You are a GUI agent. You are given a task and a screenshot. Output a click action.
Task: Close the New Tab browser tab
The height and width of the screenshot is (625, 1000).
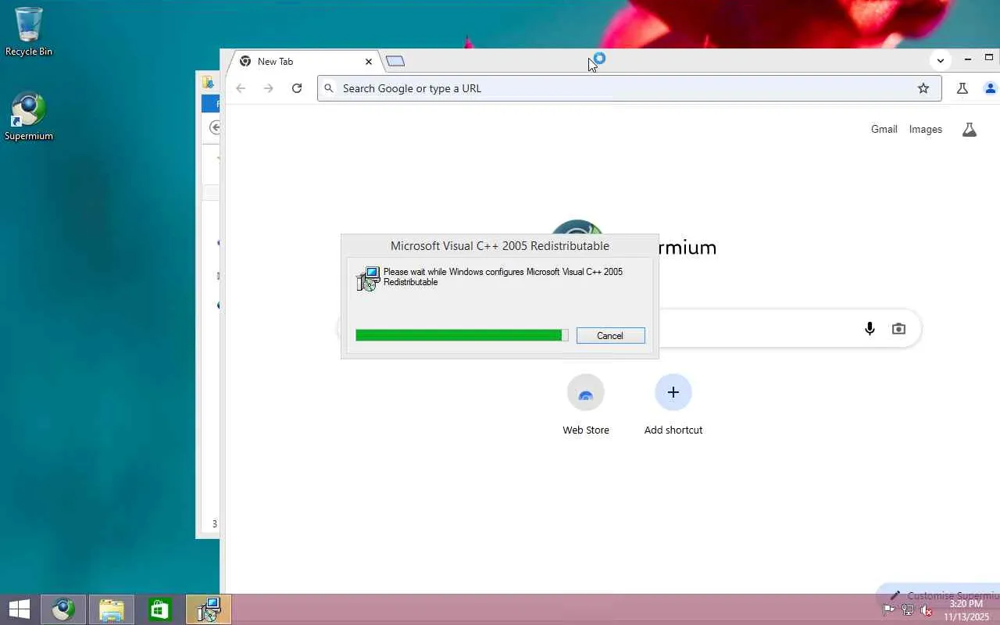coord(369,62)
